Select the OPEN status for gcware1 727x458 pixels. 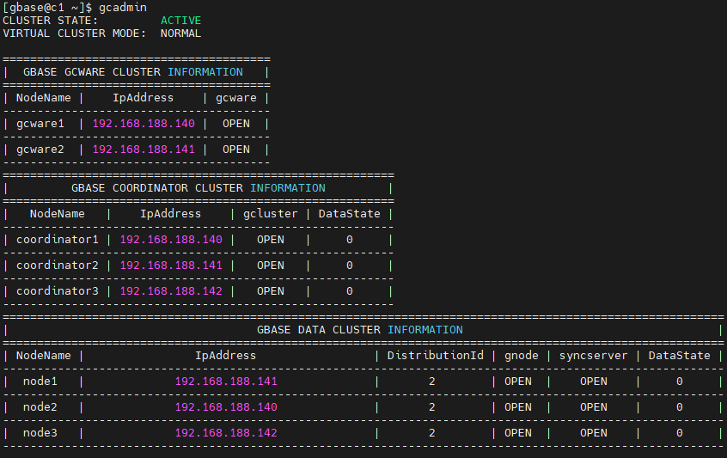(x=236, y=124)
